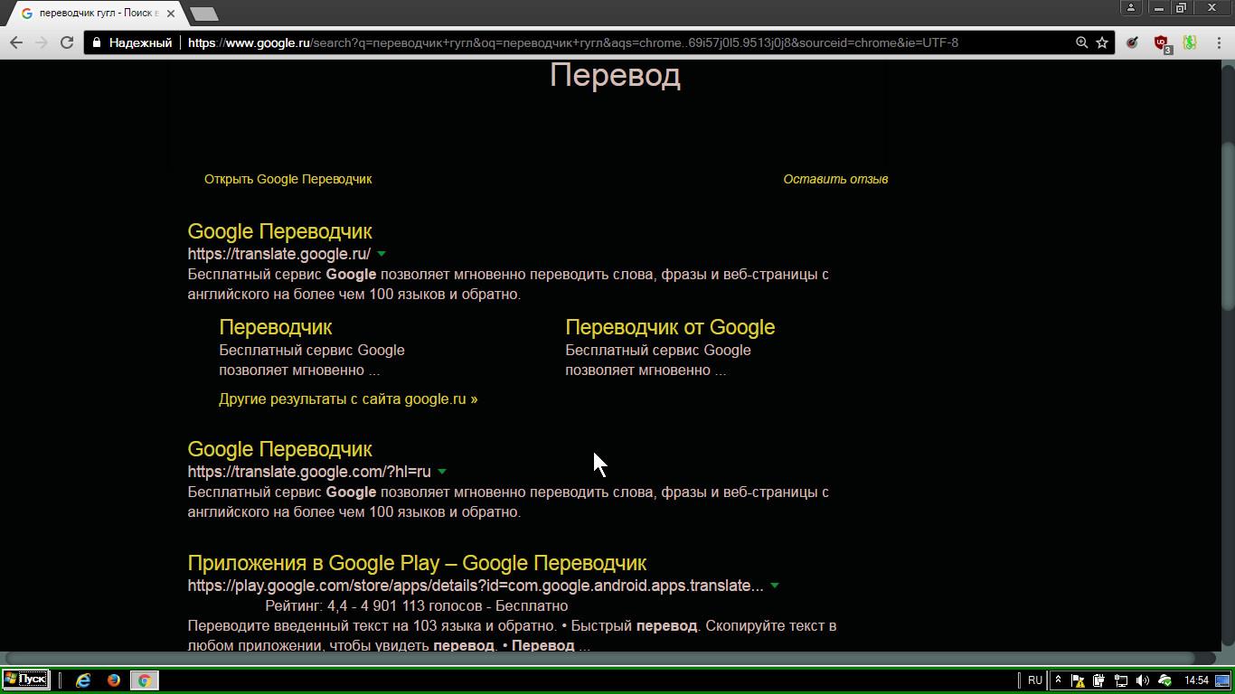Open the first Google Переводчик result
This screenshot has width=1235, height=694.
pyautogui.click(x=279, y=231)
